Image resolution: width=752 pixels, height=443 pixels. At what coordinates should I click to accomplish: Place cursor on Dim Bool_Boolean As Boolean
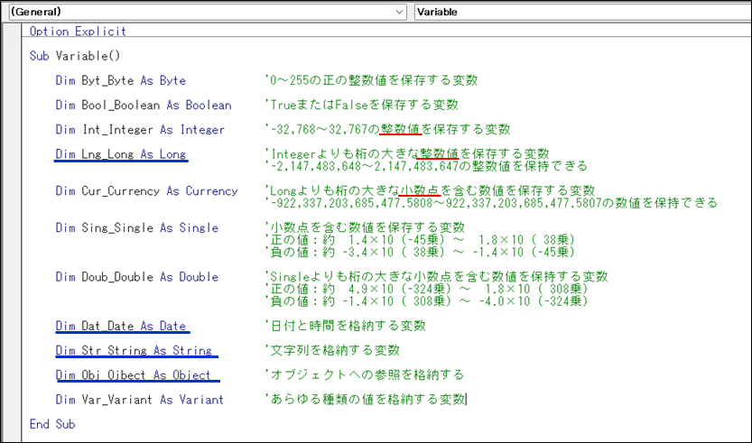tap(144, 105)
